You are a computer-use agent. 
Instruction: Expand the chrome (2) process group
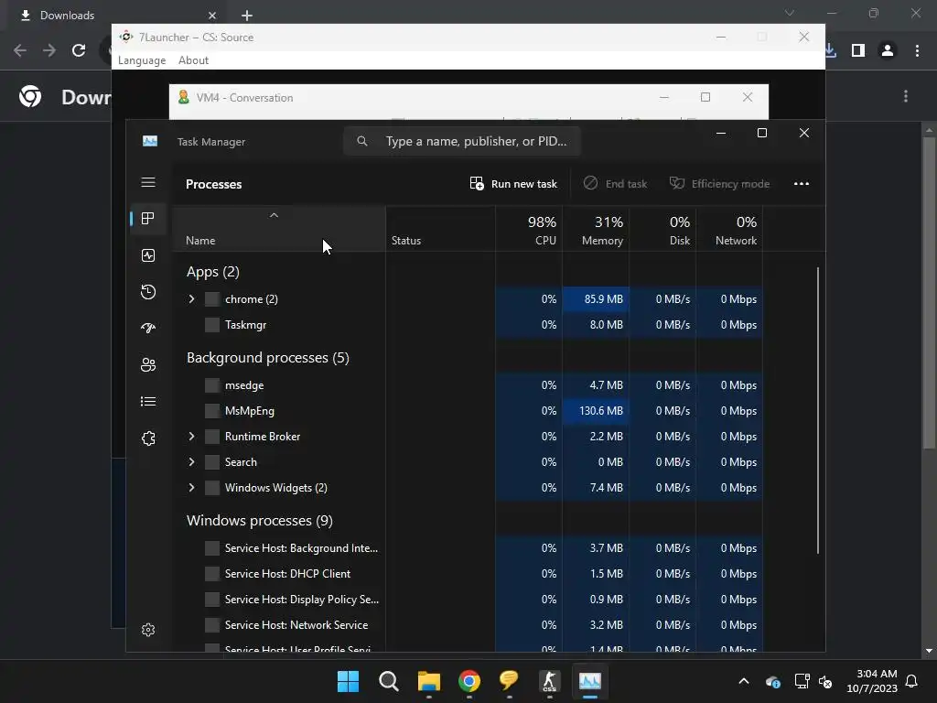coord(191,299)
